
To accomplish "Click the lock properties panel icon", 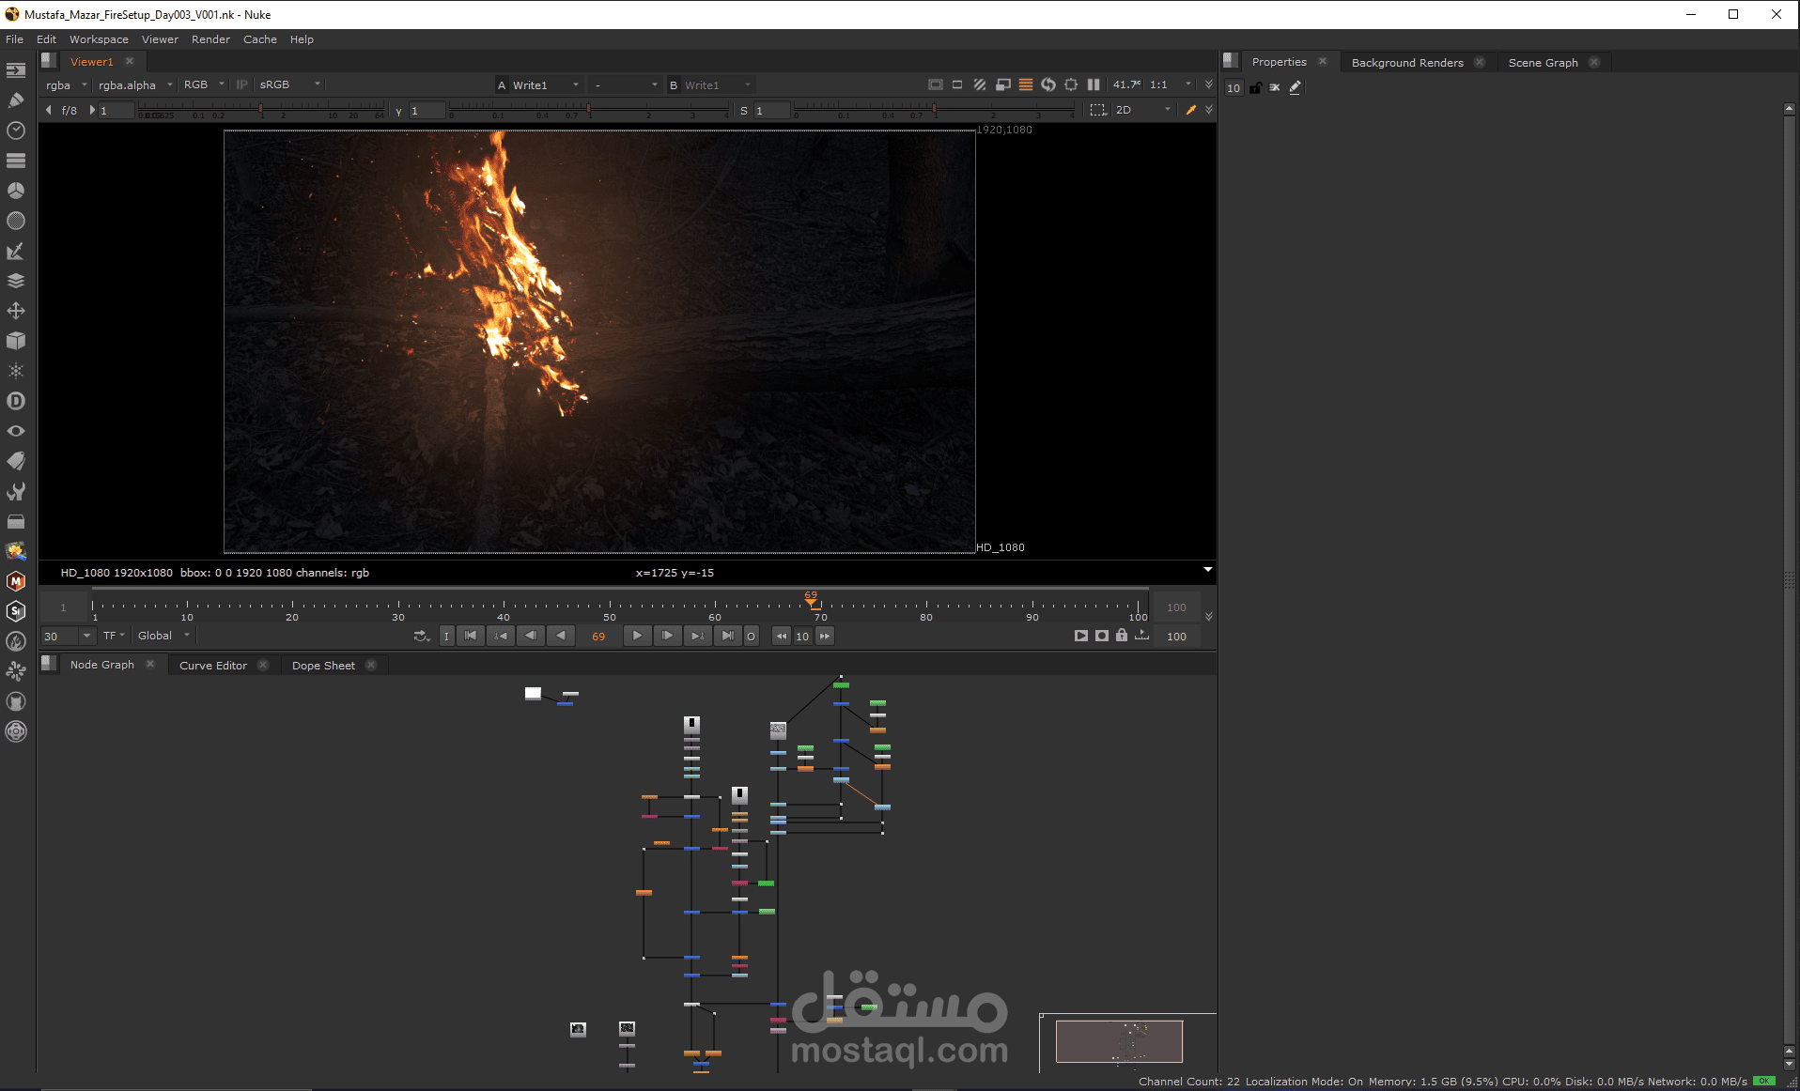I will tap(1255, 87).
